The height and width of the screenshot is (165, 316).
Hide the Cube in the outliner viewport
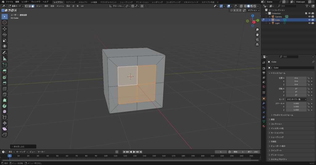pyautogui.click(x=309, y=20)
